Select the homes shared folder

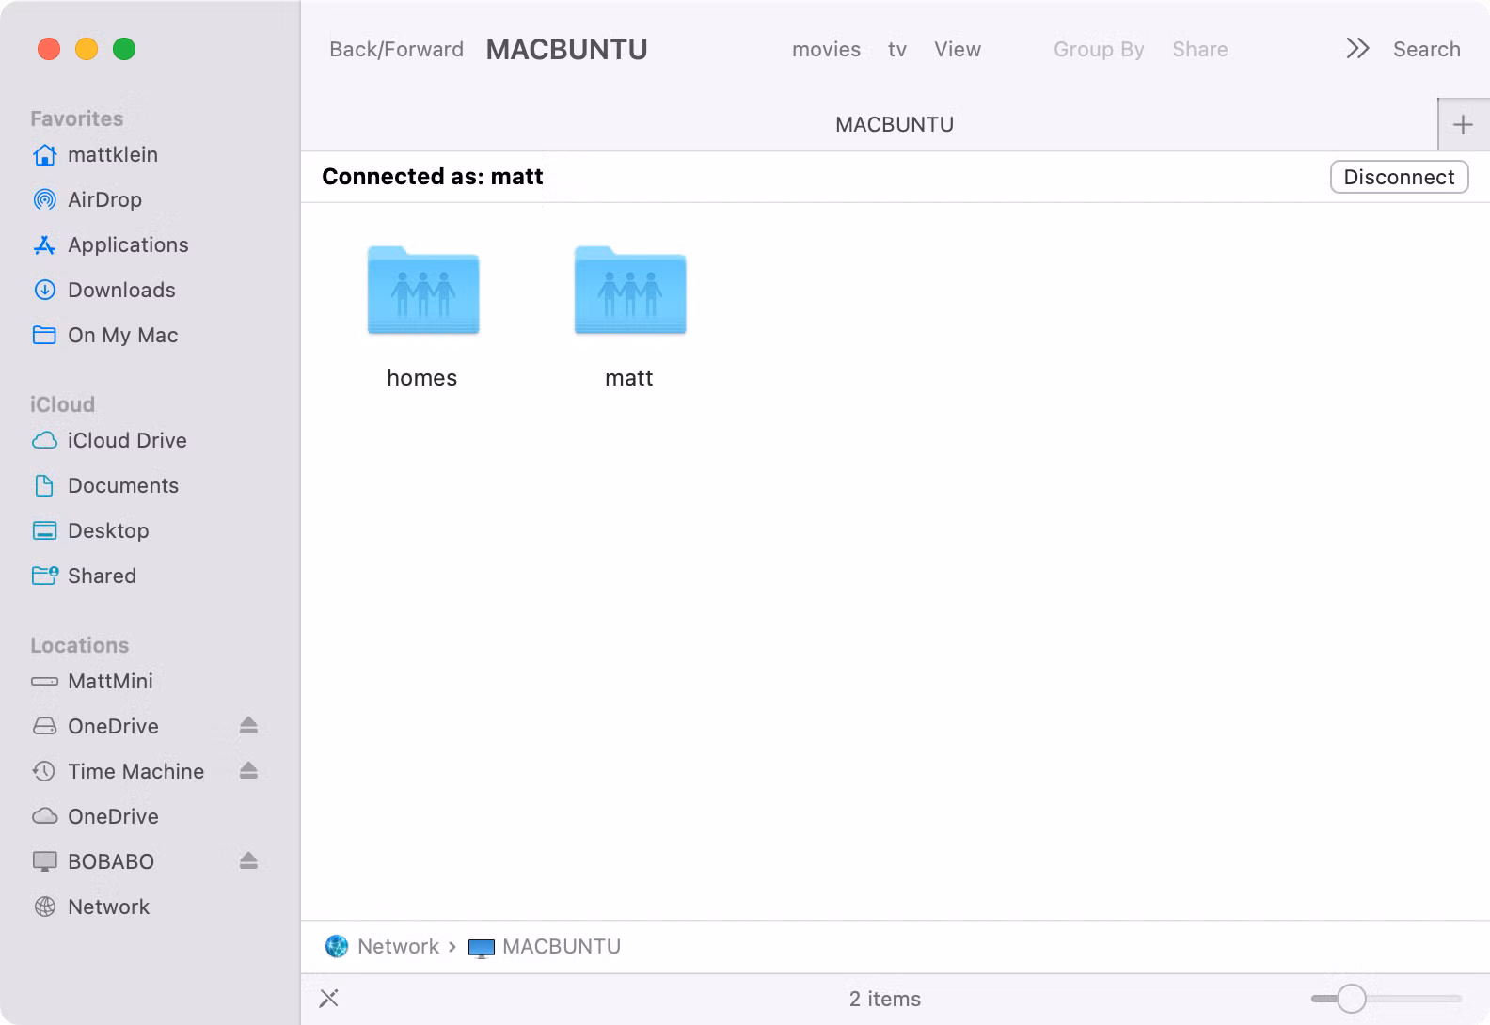[423, 291]
